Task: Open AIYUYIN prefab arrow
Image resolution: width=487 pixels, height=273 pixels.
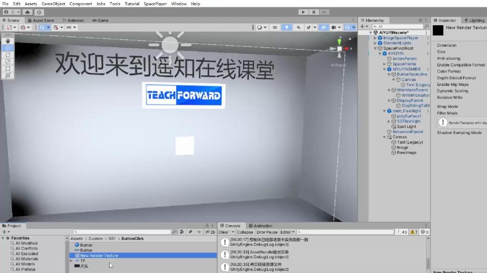Action: (428, 53)
